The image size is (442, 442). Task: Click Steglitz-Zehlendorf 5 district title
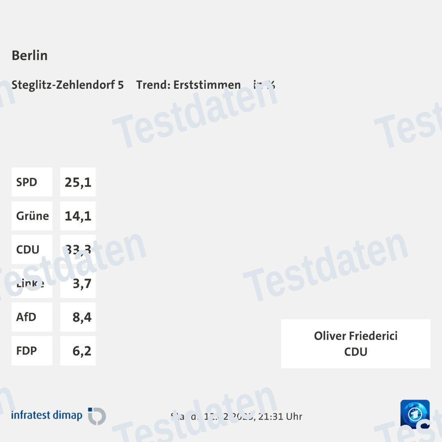(68, 85)
